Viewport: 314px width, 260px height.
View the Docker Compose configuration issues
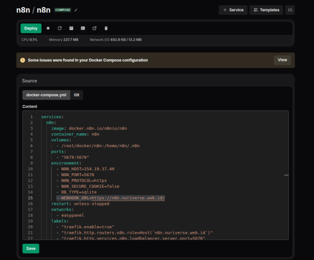click(x=282, y=60)
